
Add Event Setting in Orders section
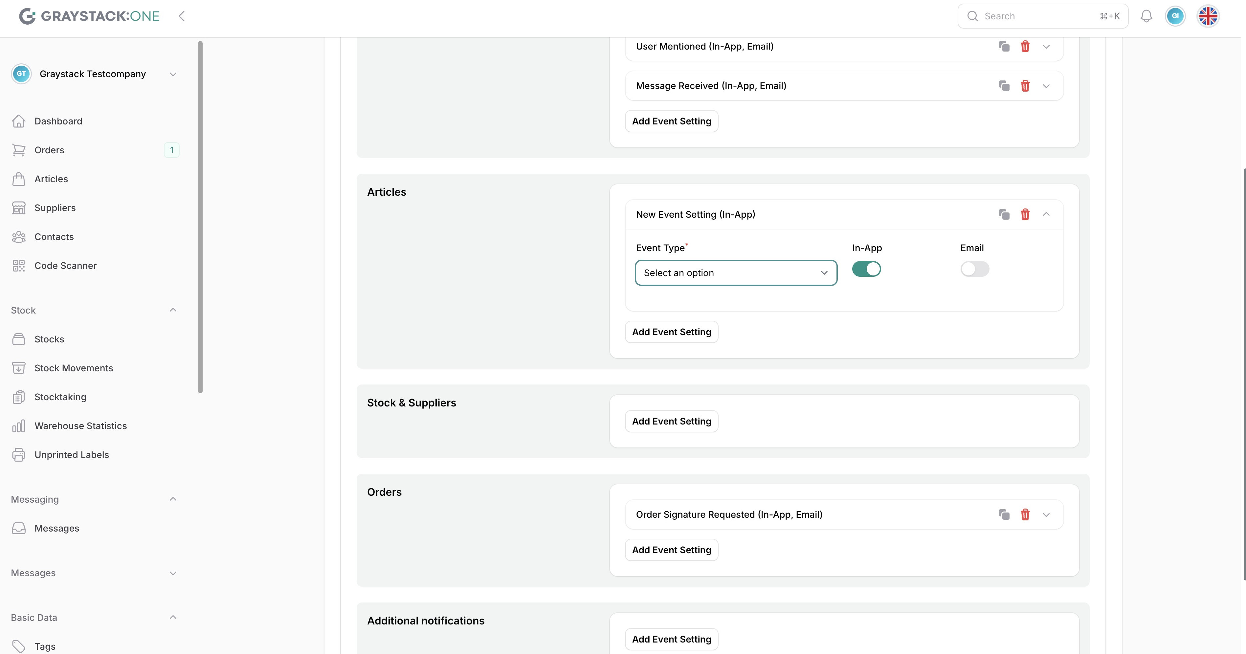(x=671, y=550)
